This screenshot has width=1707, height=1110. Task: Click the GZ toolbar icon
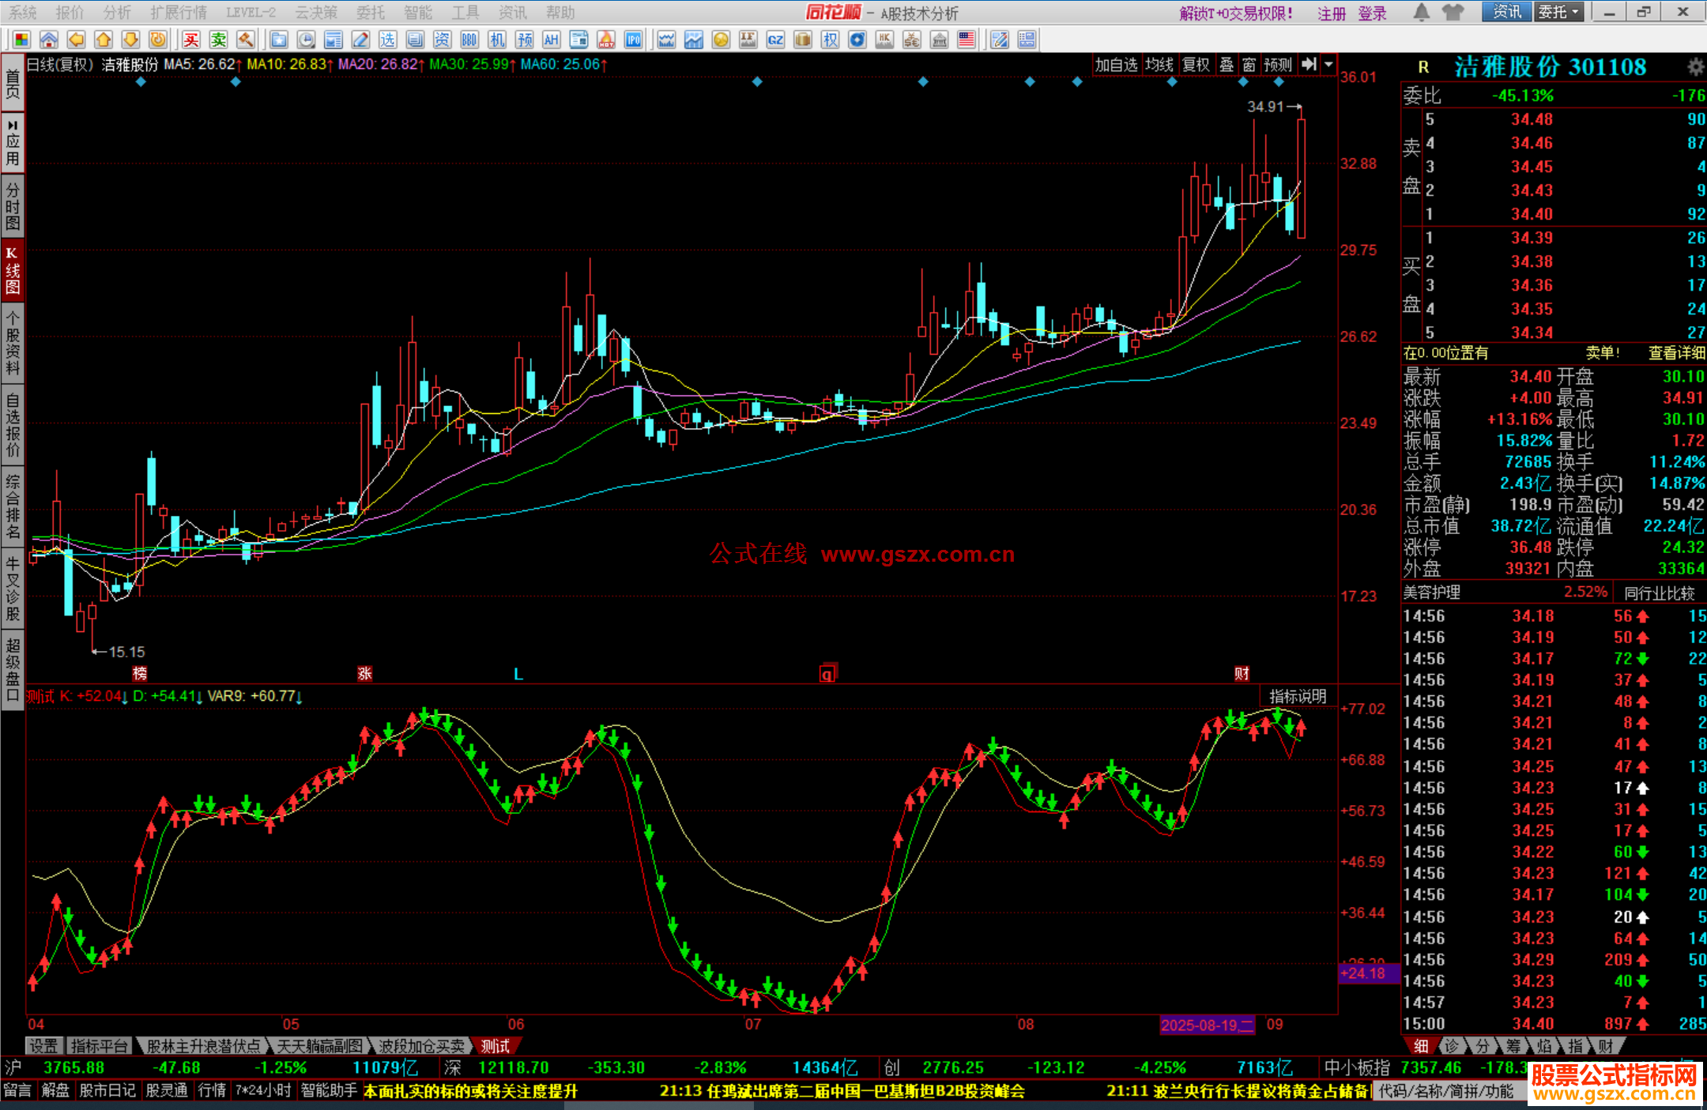(775, 40)
